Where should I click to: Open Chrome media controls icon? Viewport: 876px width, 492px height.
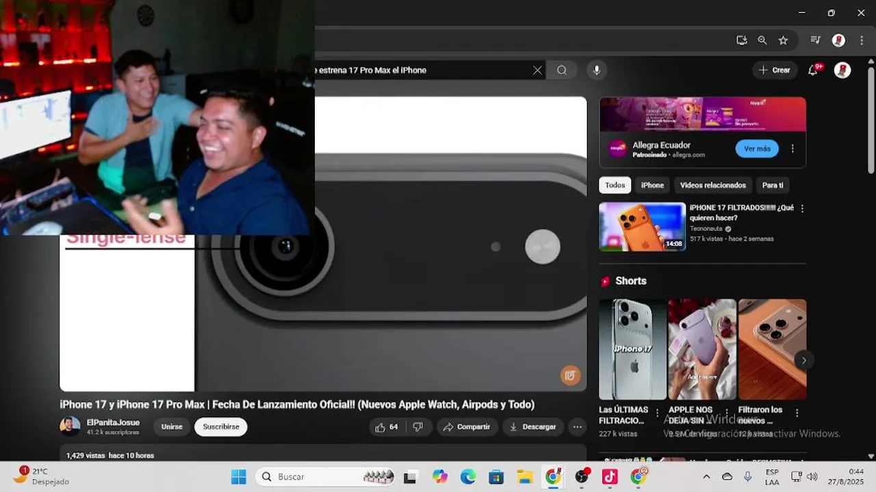click(815, 40)
